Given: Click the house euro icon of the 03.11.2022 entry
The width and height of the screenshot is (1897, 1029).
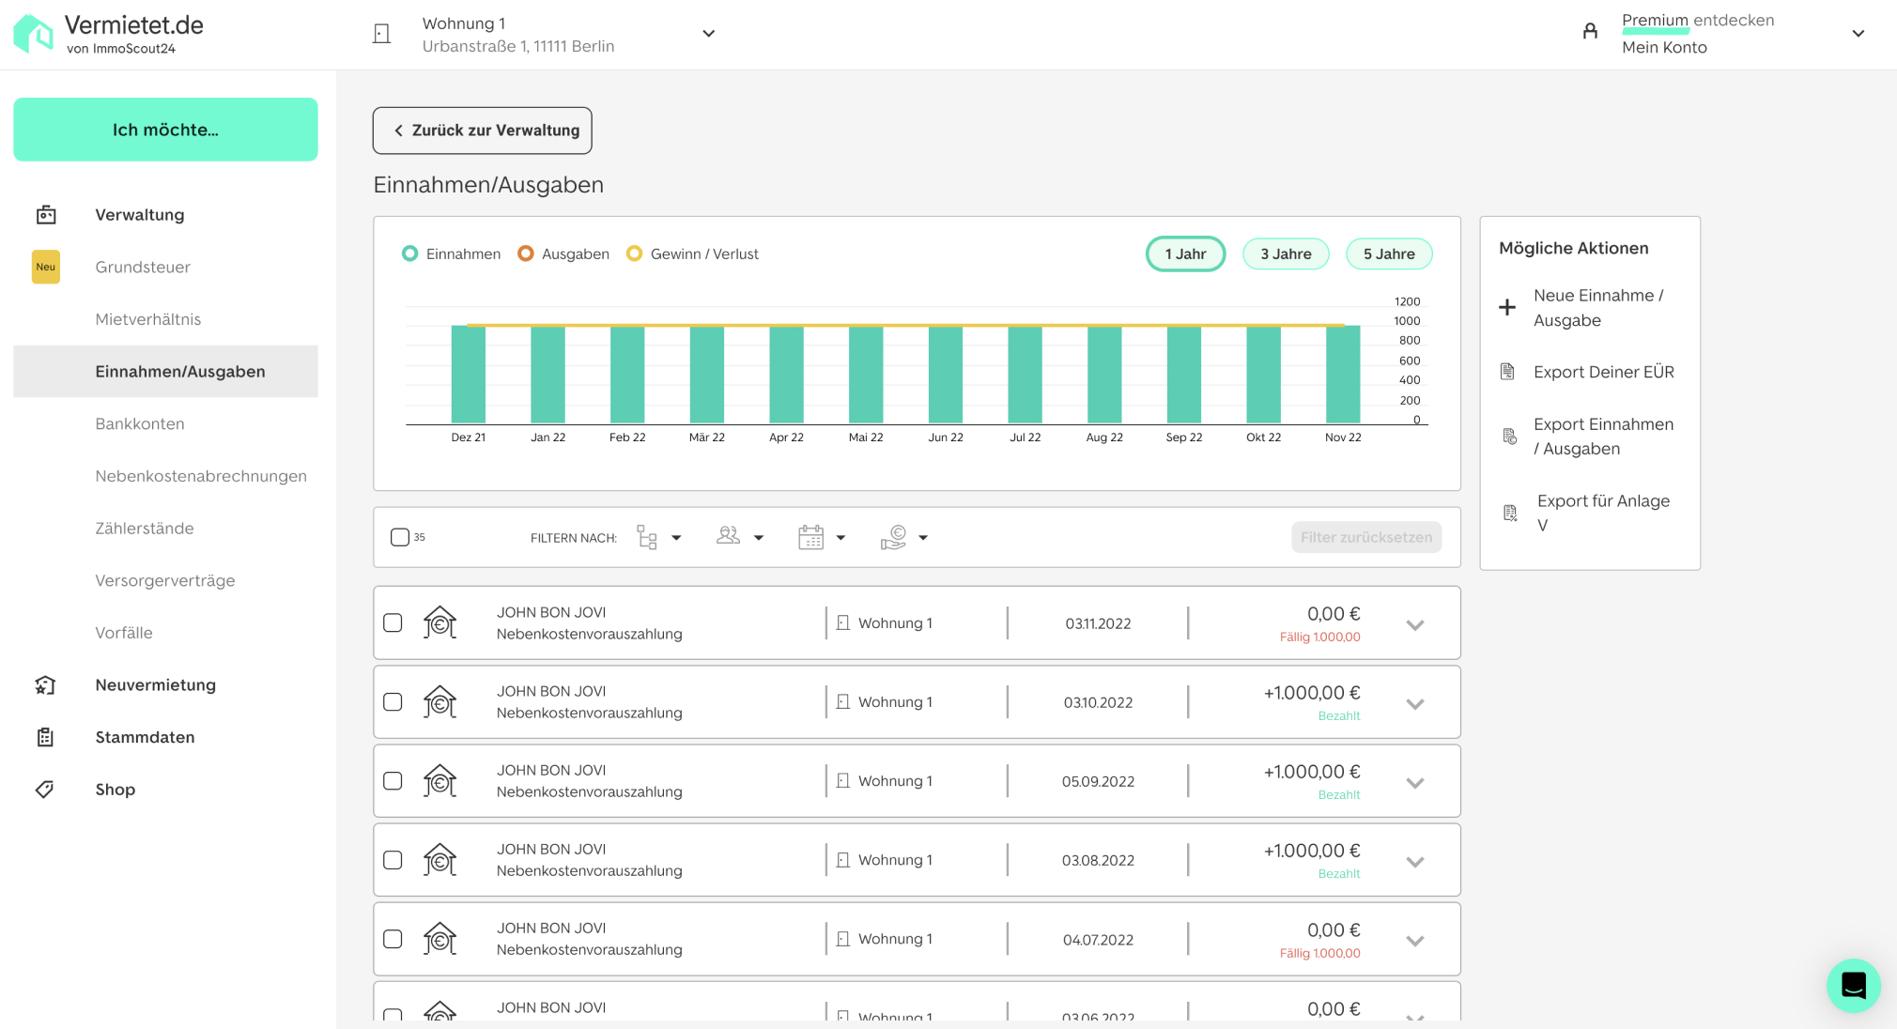Looking at the screenshot, I should pyautogui.click(x=440, y=622).
